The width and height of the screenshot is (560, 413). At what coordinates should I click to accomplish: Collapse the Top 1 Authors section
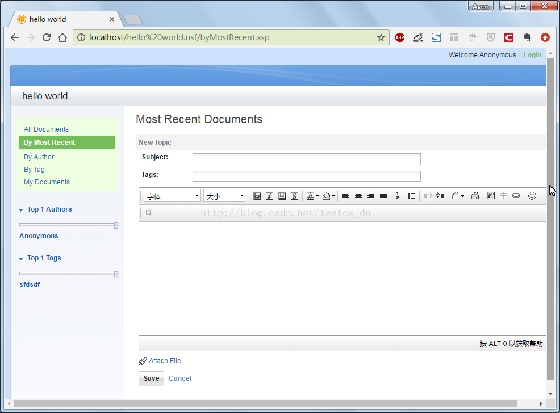pyautogui.click(x=20, y=210)
